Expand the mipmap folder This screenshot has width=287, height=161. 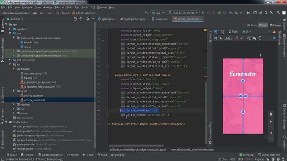coord(14,104)
